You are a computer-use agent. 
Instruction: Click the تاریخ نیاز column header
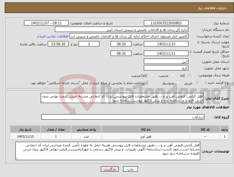26,129
